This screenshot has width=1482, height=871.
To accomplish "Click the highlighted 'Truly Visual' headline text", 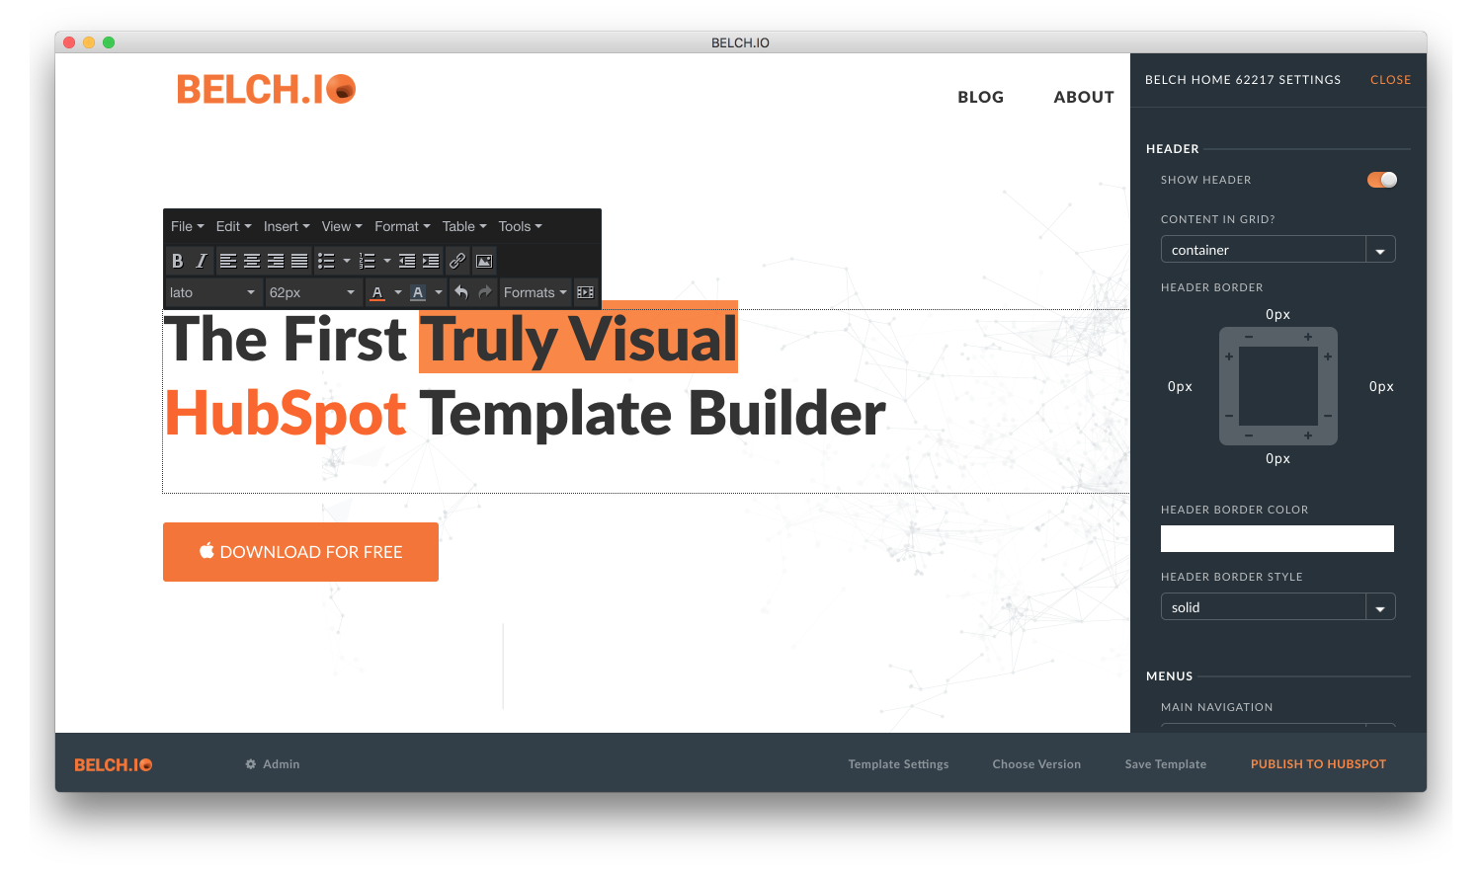I will point(579,339).
